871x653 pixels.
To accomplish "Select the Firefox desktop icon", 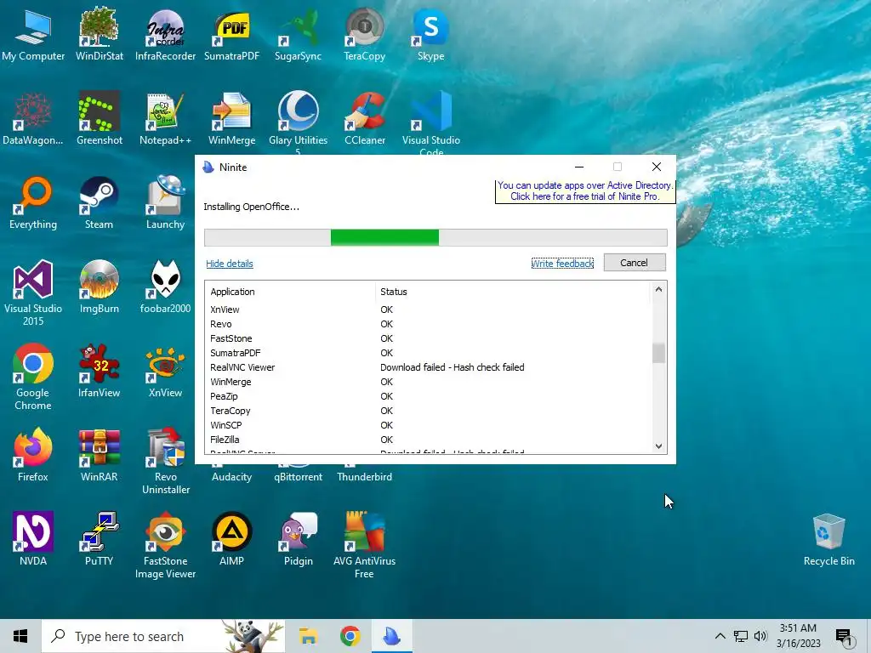I will 33,456.
